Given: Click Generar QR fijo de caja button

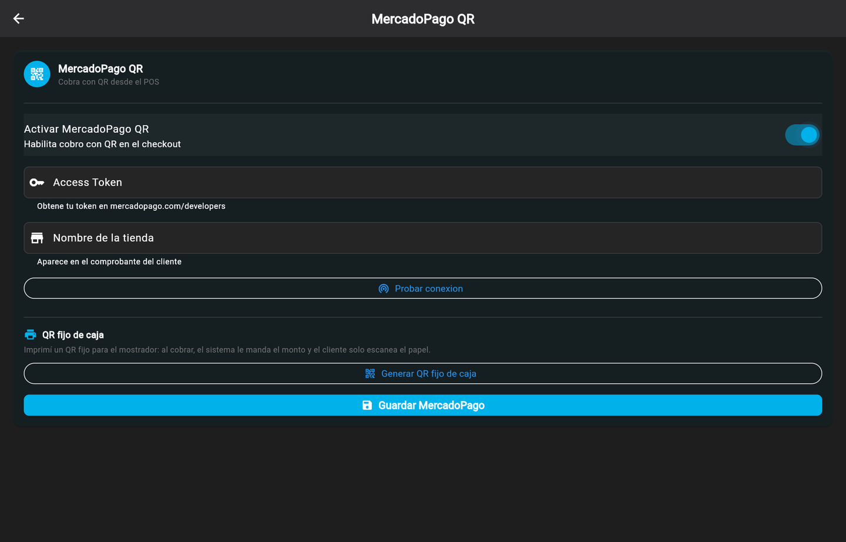Looking at the screenshot, I should point(423,373).
